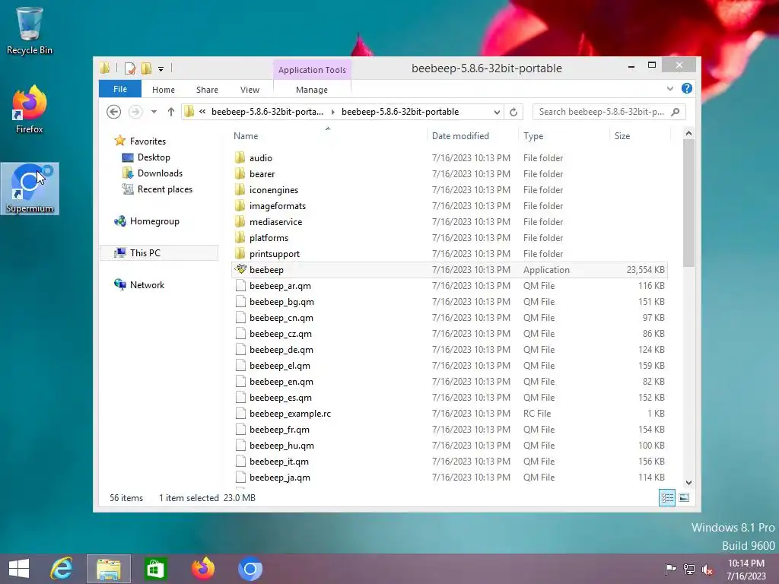779x584 pixels.
Task: Sort by the Size column header
Action: point(622,135)
